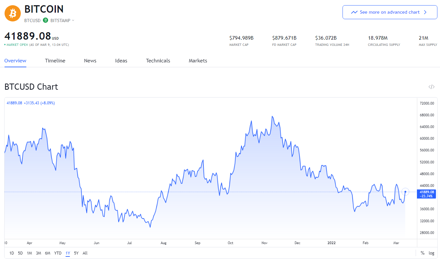
Task: Click the Nov label on time axis
Action: click(265, 243)
